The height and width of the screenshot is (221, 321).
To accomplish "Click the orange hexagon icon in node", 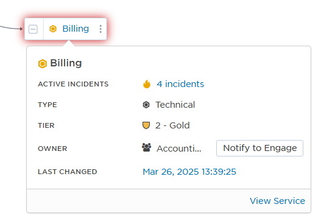I will coord(53,29).
